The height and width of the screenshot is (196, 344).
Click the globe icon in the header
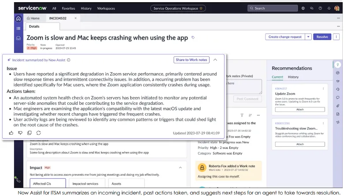303,8
